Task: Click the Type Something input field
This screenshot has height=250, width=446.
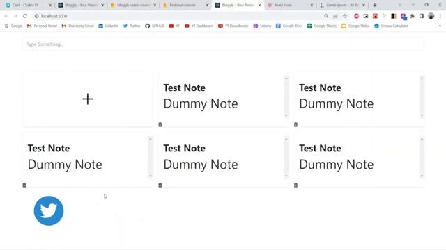Action: [x=223, y=44]
